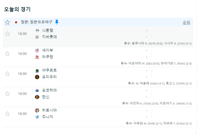Click the blue pin icon next to 일본프로야구
This screenshot has width=197, height=134.
[57, 22]
